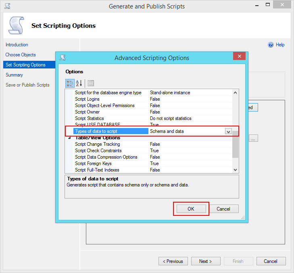Viewport: 294px width, 273px height.
Task: Go back with the Previous button
Action: pyautogui.click(x=173, y=261)
